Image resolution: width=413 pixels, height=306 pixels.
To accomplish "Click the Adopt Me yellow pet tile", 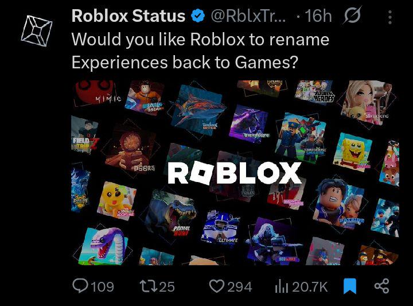I will pyautogui.click(x=116, y=201).
